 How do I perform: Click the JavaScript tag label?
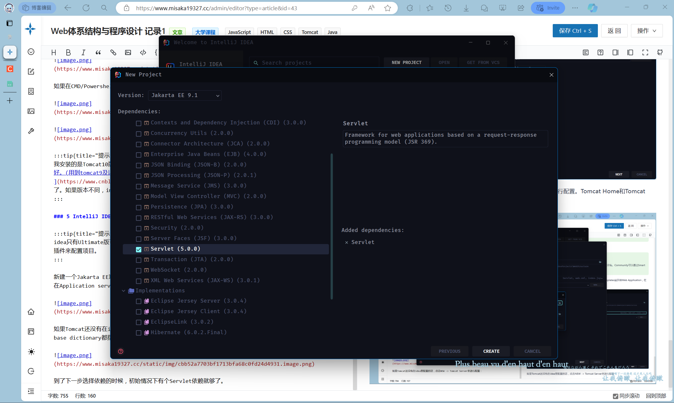(x=239, y=32)
